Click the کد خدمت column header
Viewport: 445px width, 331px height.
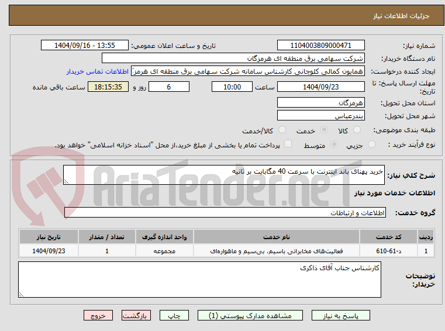388,237
